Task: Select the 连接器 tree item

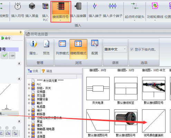Action: pyautogui.click(x=41, y=136)
